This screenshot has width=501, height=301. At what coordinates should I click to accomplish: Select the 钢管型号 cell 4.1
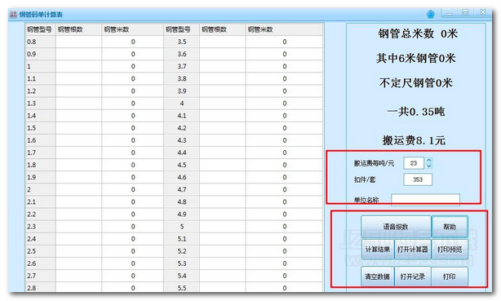pos(182,116)
